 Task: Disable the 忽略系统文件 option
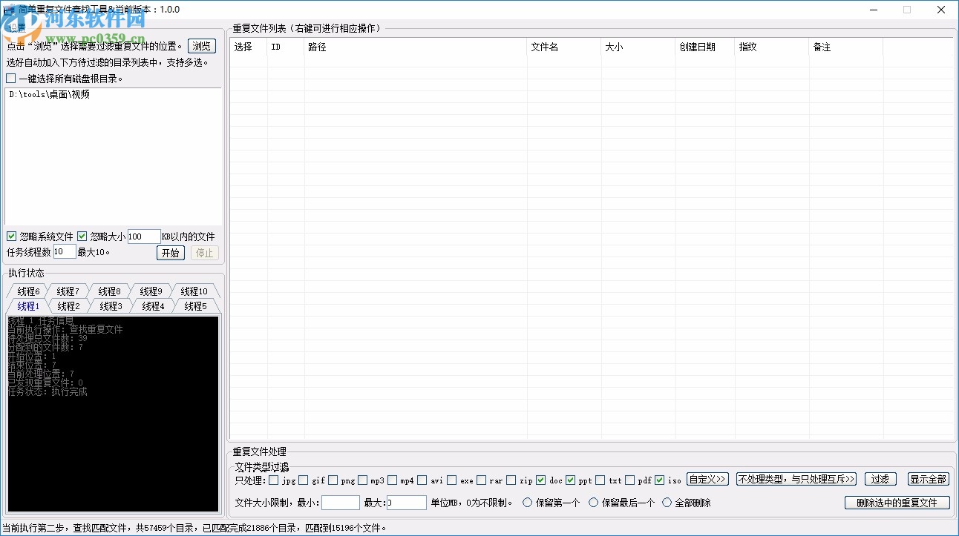(x=12, y=236)
